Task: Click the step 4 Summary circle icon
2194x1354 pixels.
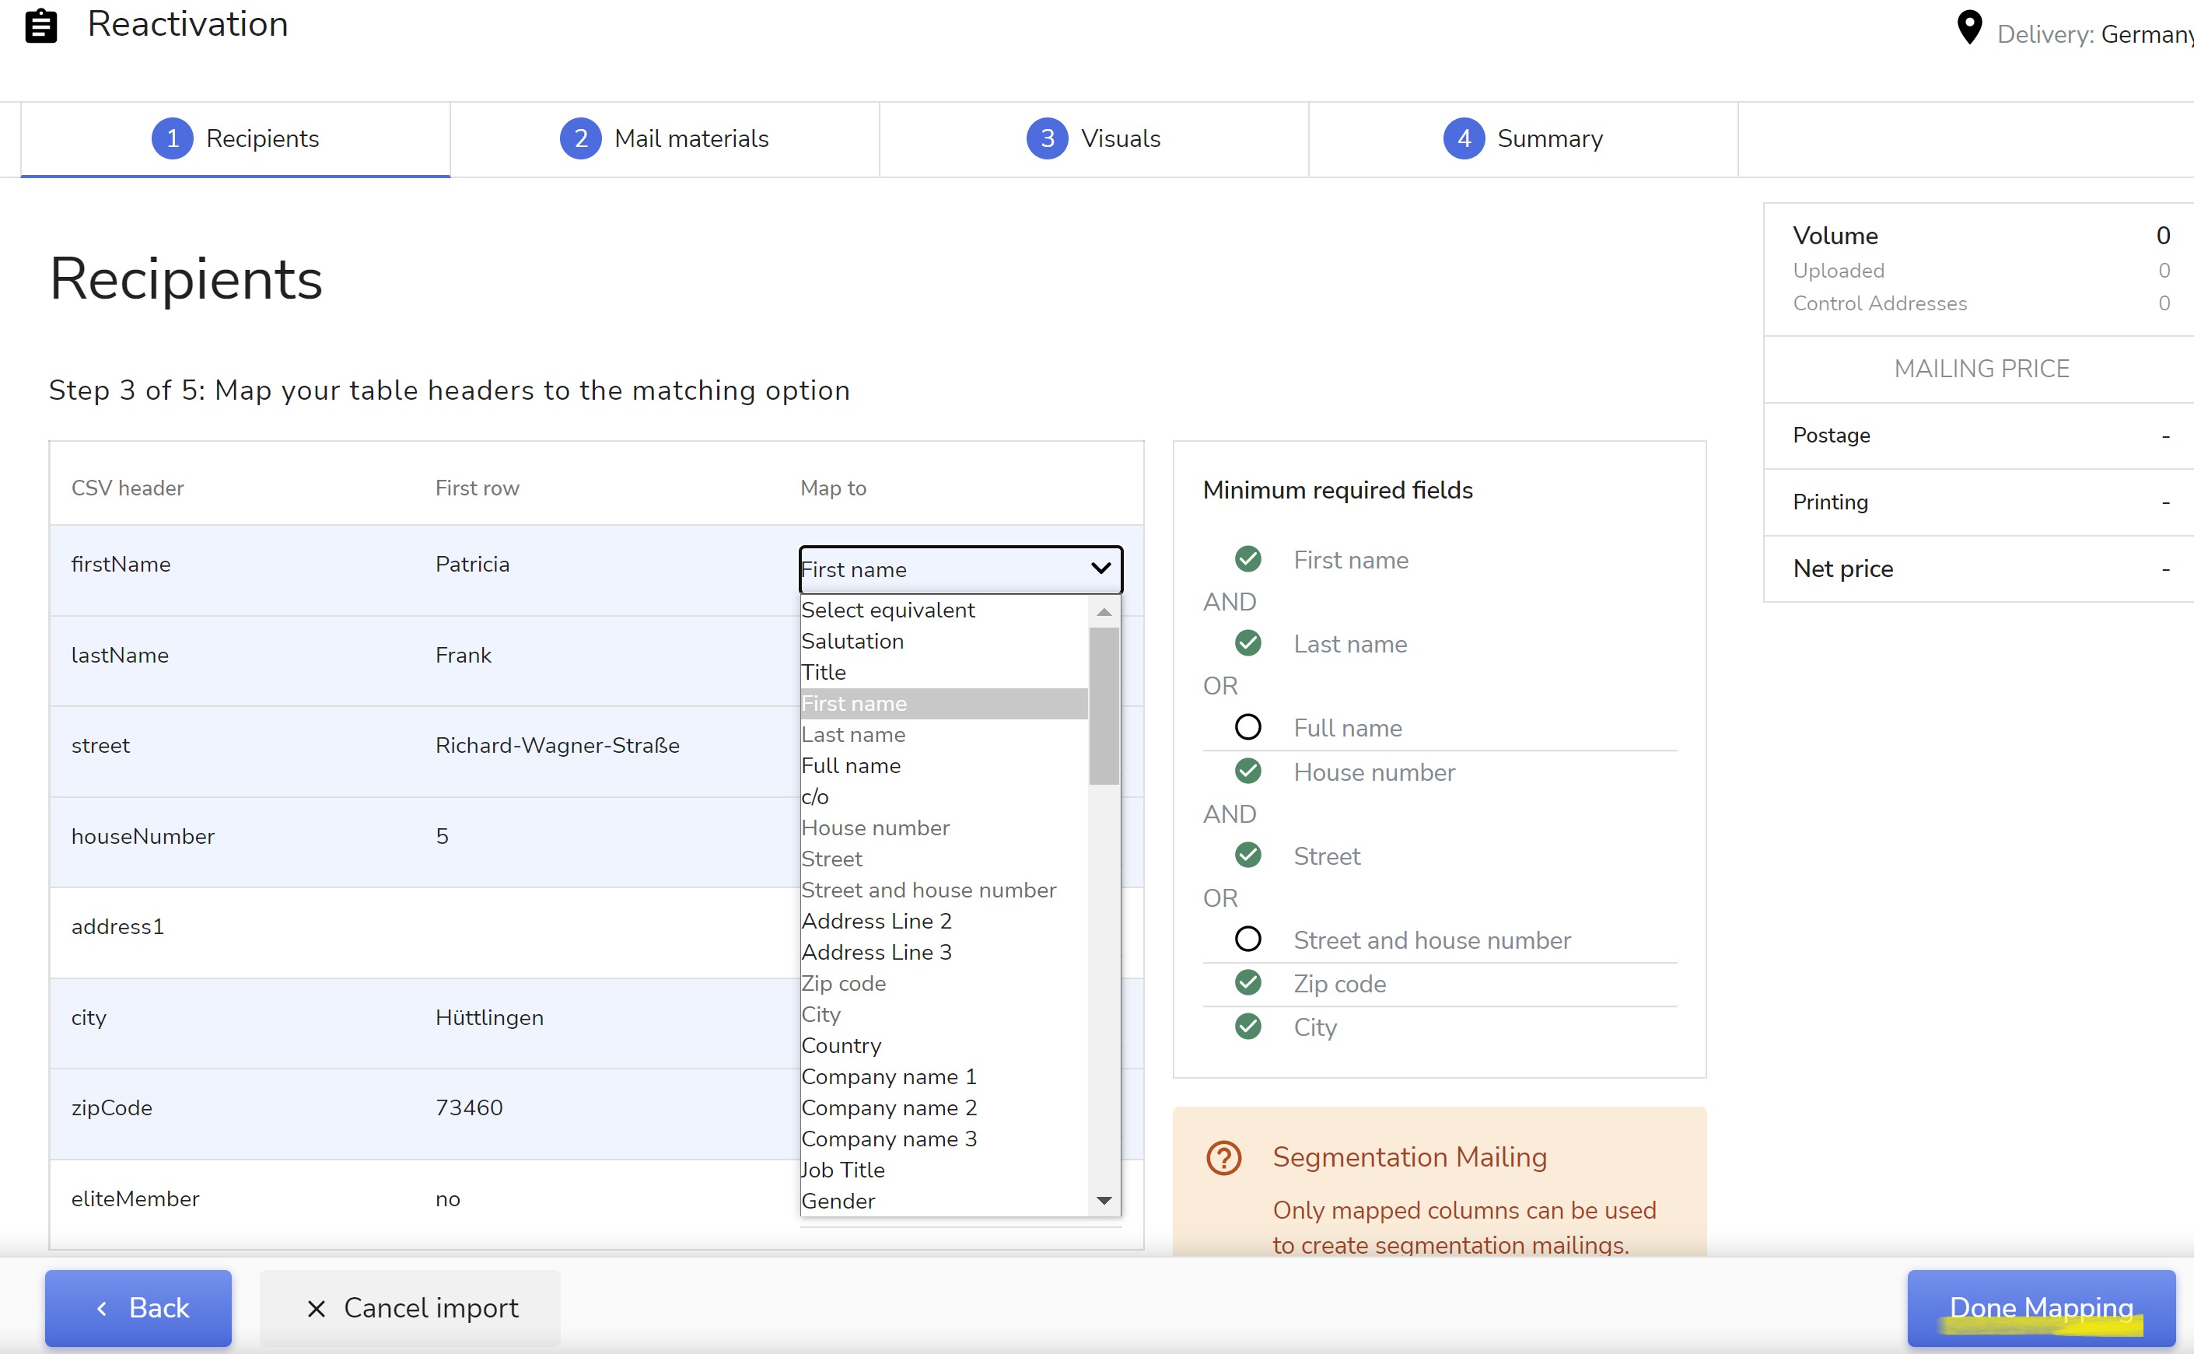Action: [x=1463, y=138]
